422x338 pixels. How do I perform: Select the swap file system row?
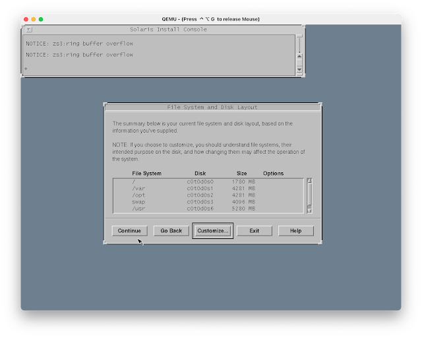click(x=208, y=202)
